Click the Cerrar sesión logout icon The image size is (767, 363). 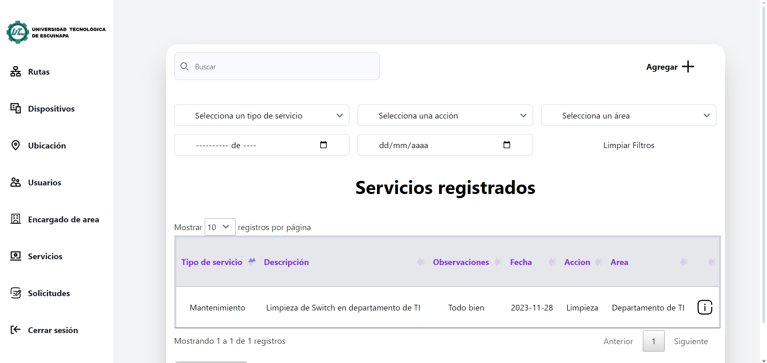pyautogui.click(x=16, y=330)
